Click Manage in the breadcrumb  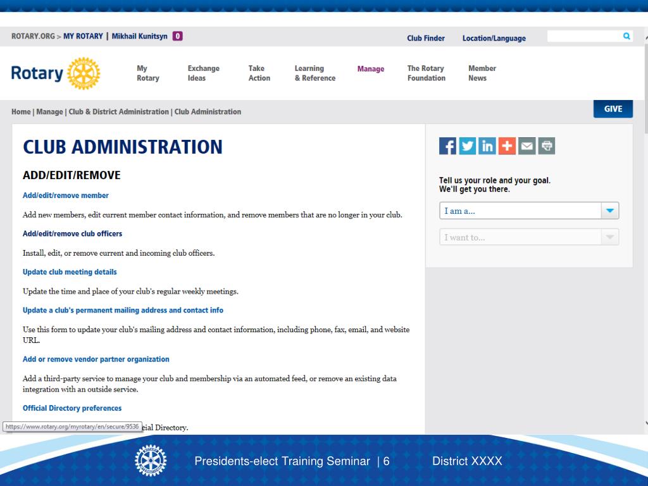[x=49, y=111]
